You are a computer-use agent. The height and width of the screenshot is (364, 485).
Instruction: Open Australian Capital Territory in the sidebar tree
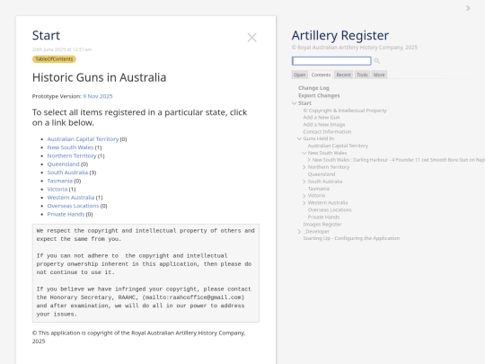tap(338, 146)
